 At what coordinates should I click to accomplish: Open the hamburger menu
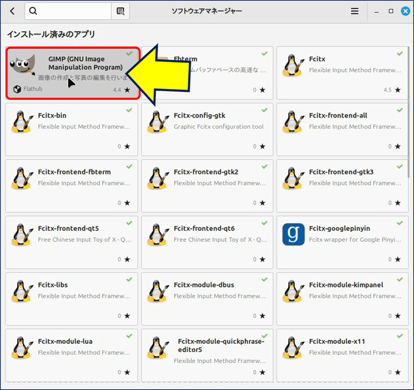354,11
